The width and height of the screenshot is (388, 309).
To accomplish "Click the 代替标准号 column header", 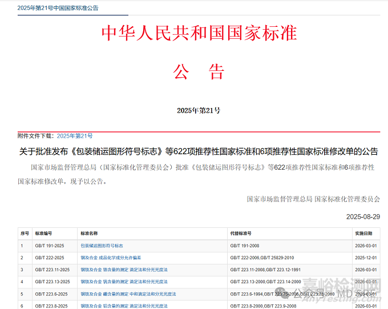I will click(x=240, y=234).
